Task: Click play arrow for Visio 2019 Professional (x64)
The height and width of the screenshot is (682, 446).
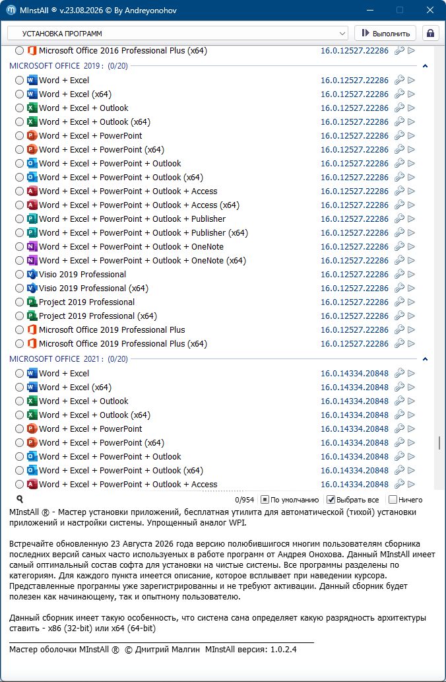Action: point(411,289)
